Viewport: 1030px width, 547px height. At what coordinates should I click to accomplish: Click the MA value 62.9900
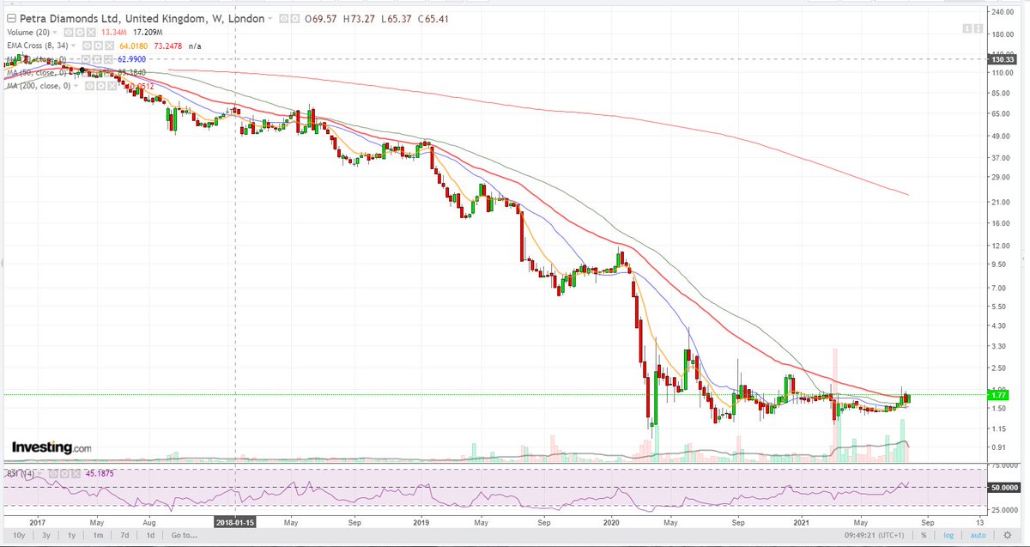131,59
